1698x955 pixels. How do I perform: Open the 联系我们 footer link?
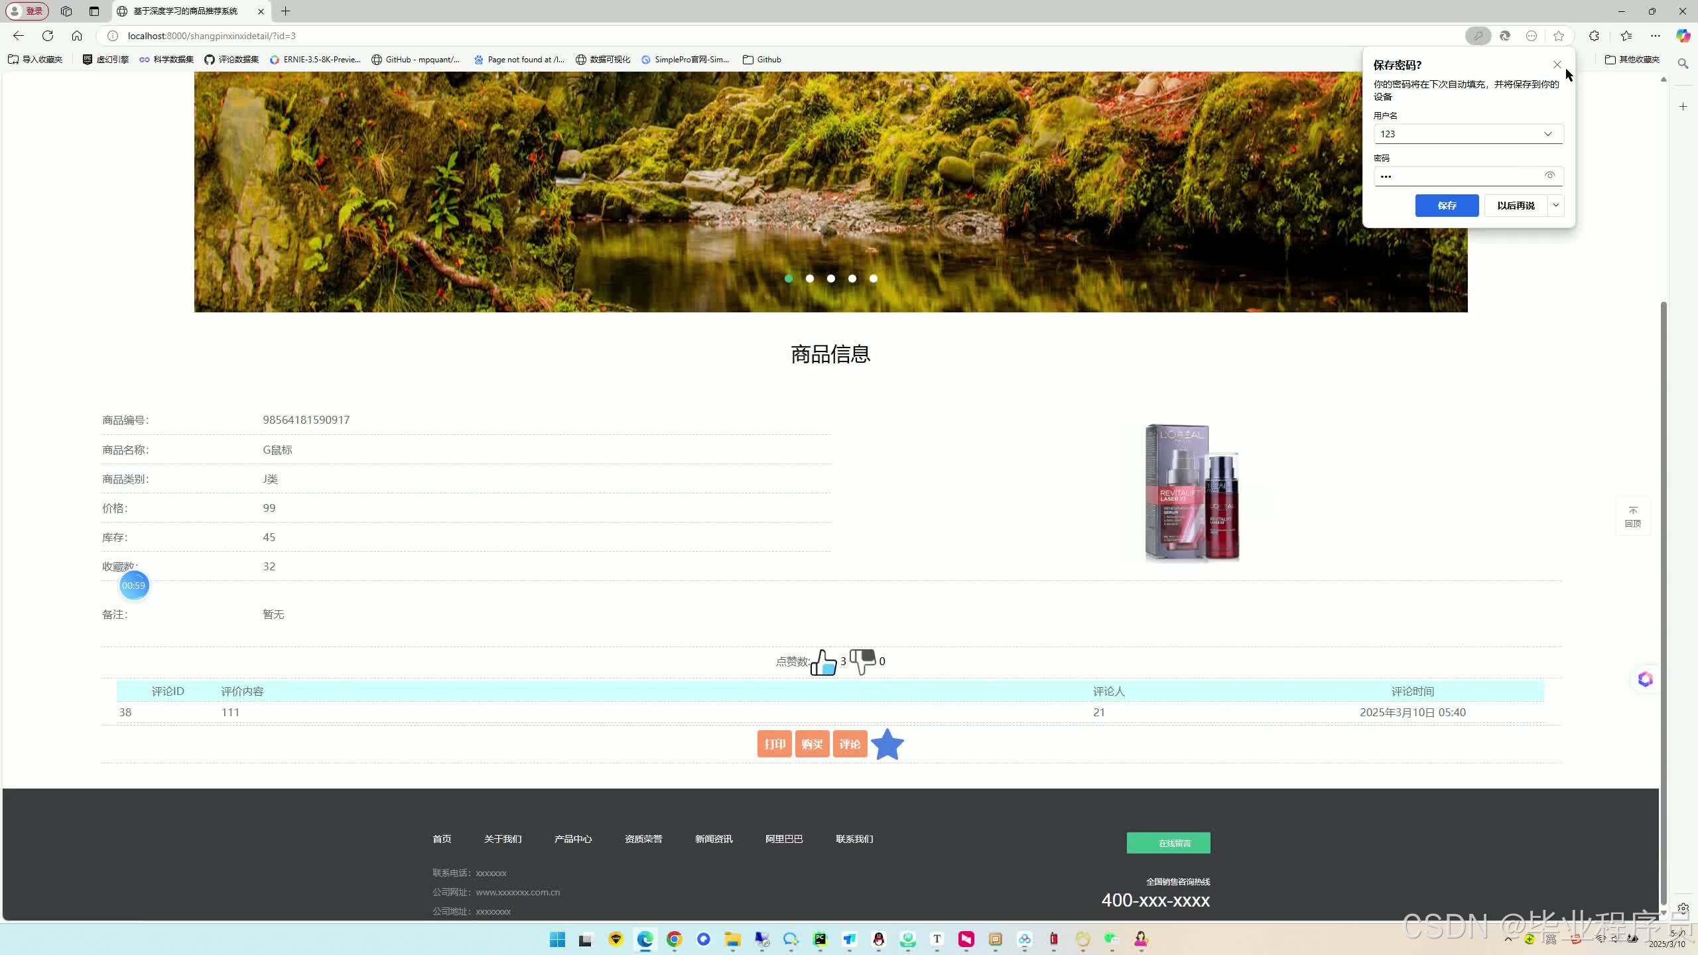pyautogui.click(x=854, y=839)
